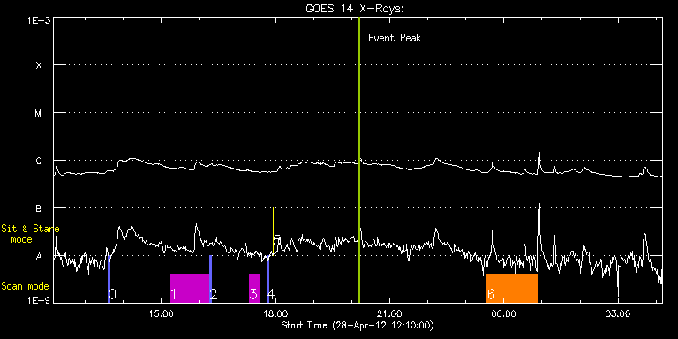Image resolution: width=678 pixels, height=339 pixels.
Task: Click the 'Start Time (28-Apr-12 12:10:00)' caption
Action: click(x=358, y=325)
